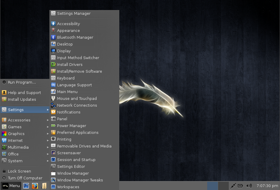
Task: Click the Keyboard settings icon
Action: point(53,78)
